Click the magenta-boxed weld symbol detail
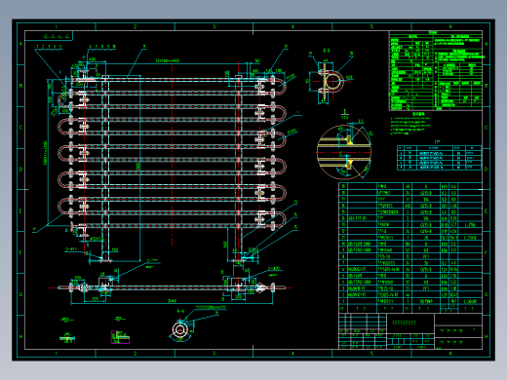The height and width of the screenshot is (380, 507). coord(120,337)
